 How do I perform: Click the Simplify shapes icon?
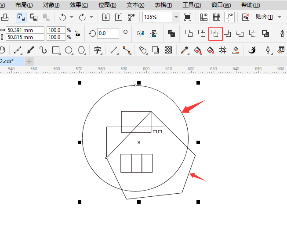coord(227,33)
